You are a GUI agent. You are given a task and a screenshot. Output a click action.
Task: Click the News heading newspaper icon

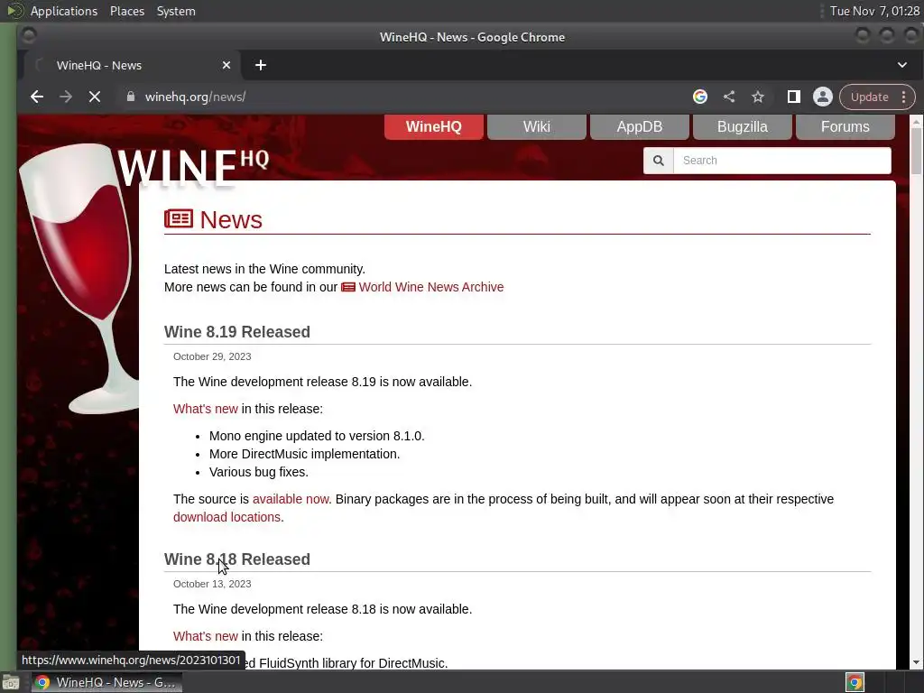point(179,218)
